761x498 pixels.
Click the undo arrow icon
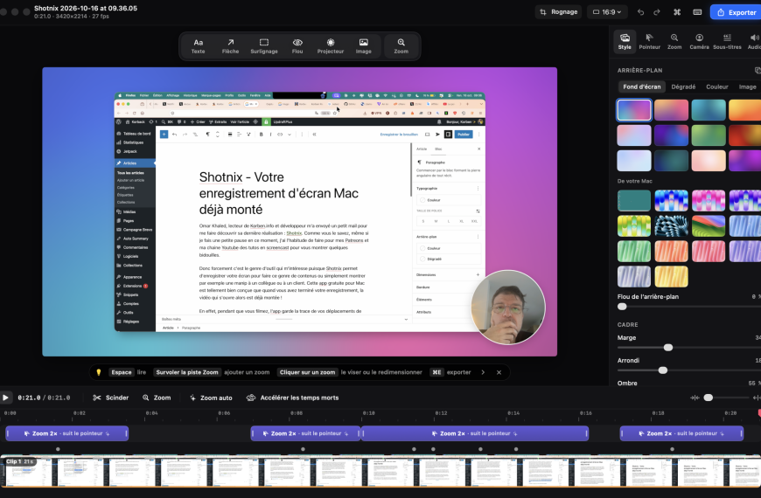[x=640, y=12]
